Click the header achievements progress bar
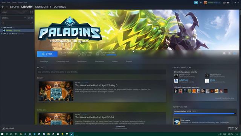Image resolution: width=241 pixels, height=136 pixels. tap(111, 55)
